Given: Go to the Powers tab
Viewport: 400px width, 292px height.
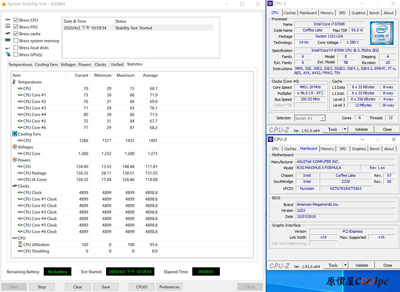Looking at the screenshot, I should tap(84, 64).
